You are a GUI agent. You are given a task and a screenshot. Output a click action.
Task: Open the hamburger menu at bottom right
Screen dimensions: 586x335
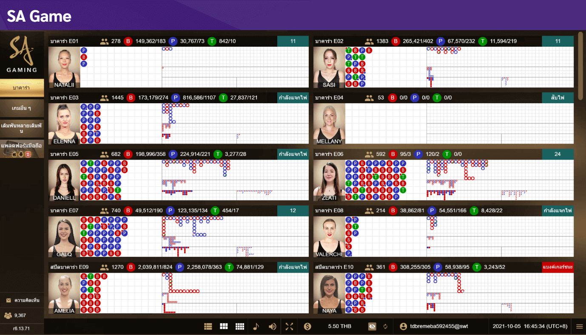[579, 327]
